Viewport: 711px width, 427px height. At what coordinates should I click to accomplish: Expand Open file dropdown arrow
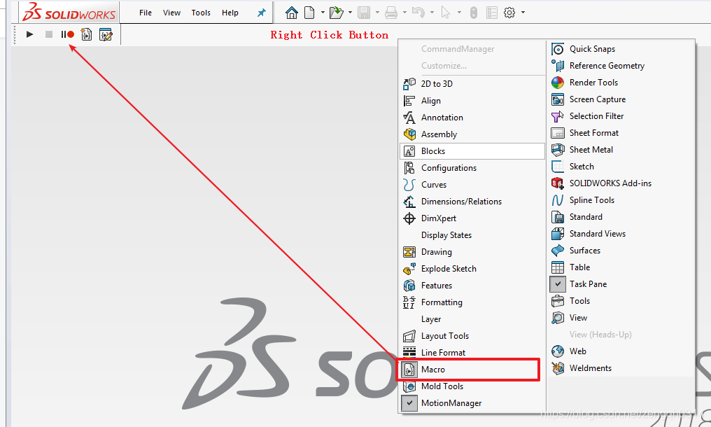pyautogui.click(x=350, y=13)
